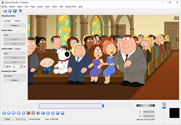Click the Type: I-FRM (00) text
The image size is (181, 125).
(x=52, y=119)
